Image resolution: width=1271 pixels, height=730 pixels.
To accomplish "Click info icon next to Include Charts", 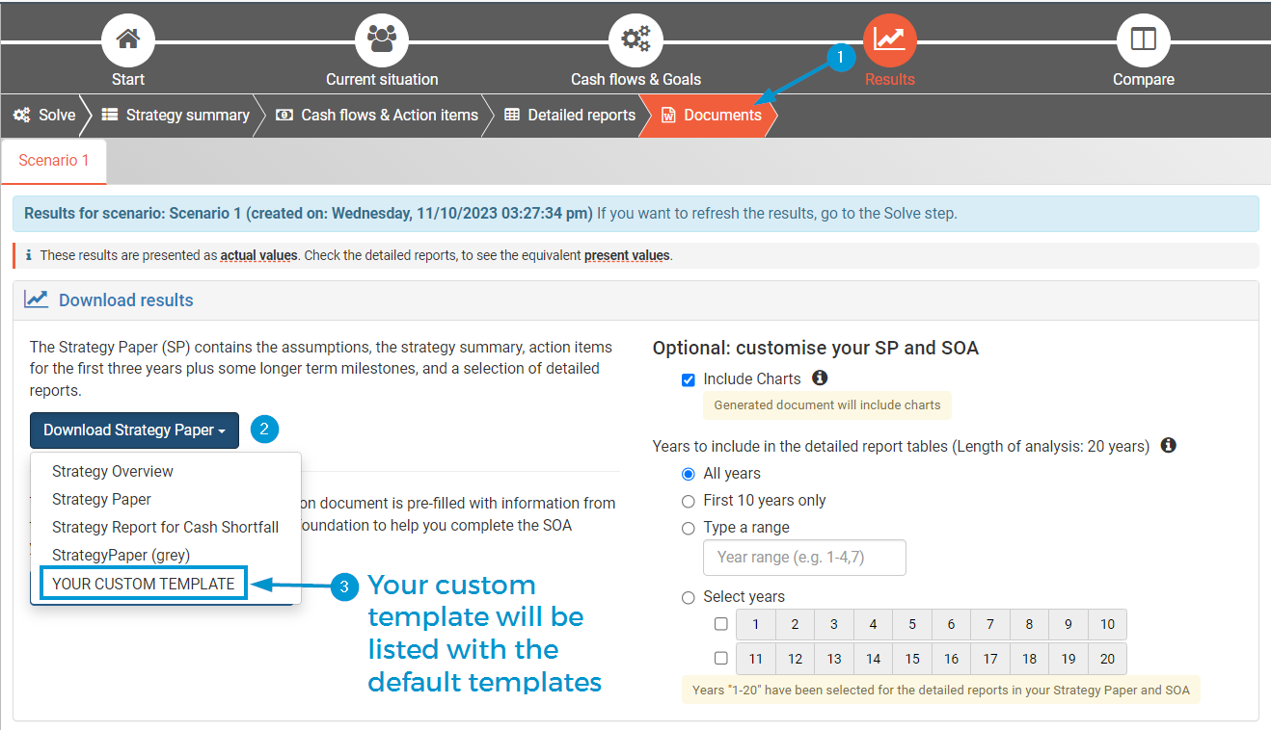I will point(820,378).
